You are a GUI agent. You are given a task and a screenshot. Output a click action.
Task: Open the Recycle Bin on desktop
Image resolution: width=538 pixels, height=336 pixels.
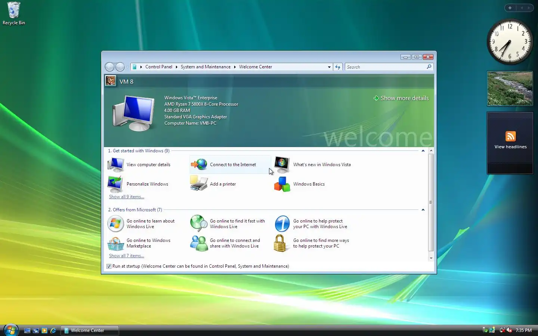(14, 13)
